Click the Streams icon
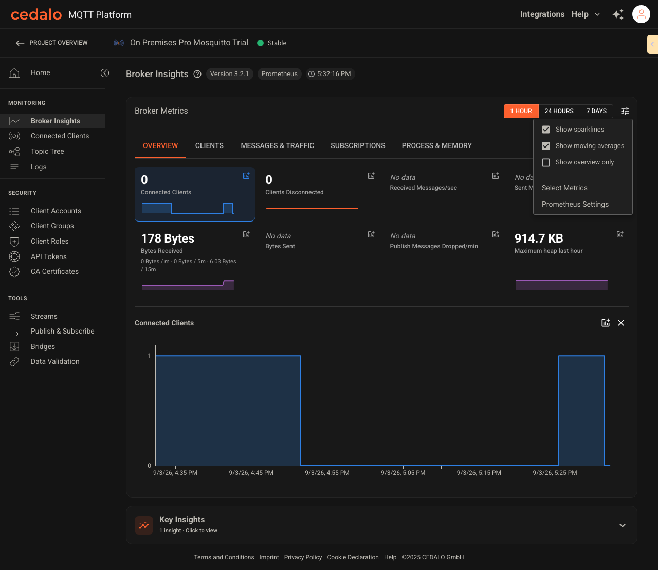The image size is (658, 570). click(14, 316)
